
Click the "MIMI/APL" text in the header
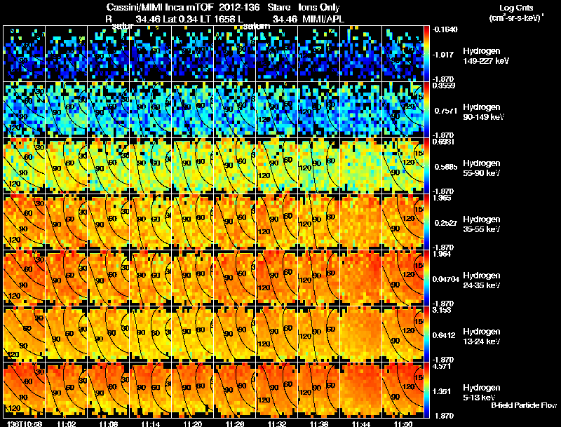click(323, 20)
